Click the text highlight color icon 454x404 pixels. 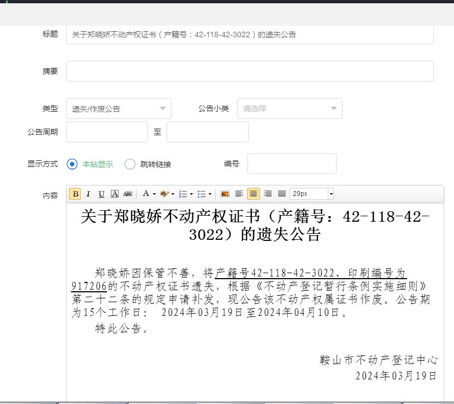pyautogui.click(x=164, y=194)
